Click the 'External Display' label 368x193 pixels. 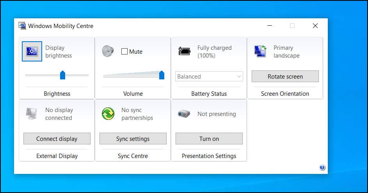[57, 156]
